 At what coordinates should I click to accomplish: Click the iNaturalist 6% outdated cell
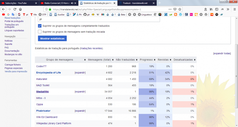(x=184, y=79)
